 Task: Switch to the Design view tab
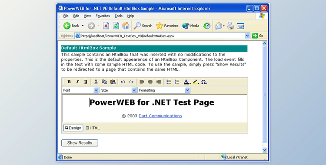(73, 128)
